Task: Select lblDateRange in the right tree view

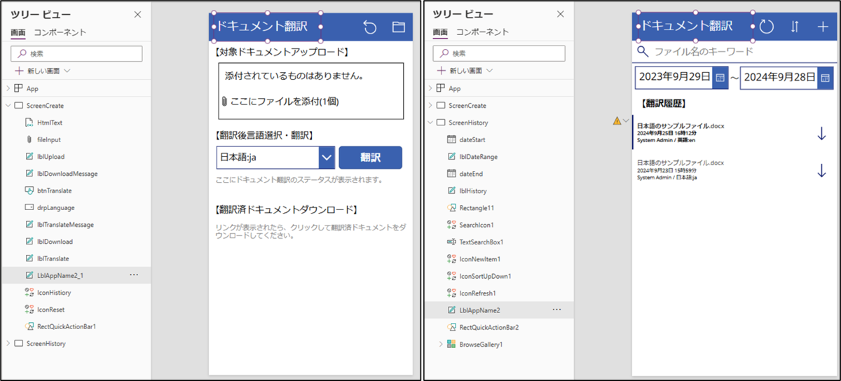Action: click(x=478, y=157)
